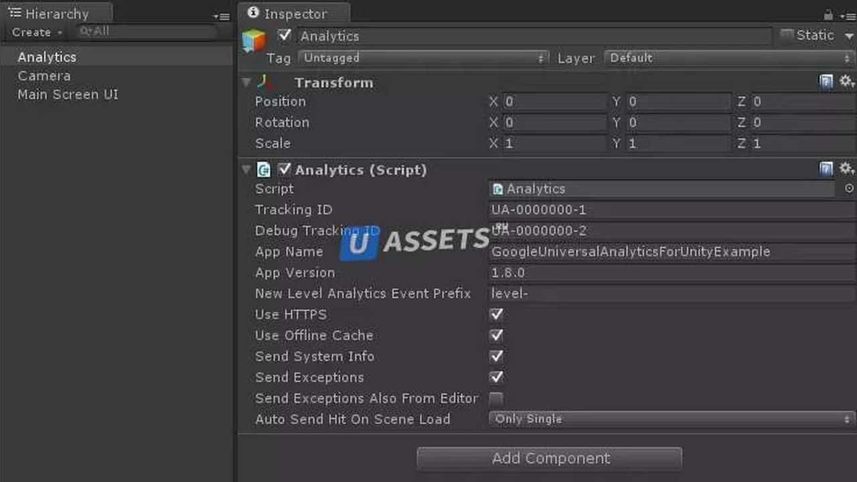
Task: Click the Rotation label
Action: click(282, 123)
